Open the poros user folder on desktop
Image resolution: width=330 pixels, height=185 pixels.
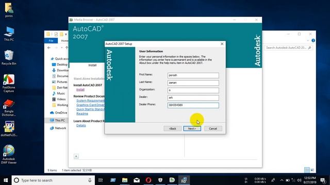coord(9,10)
